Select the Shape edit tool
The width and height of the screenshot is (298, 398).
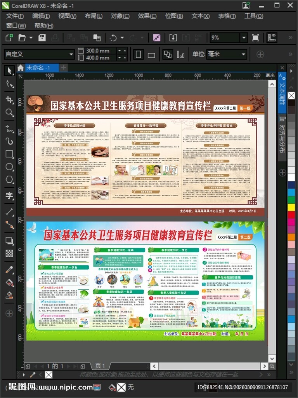pyautogui.click(x=9, y=84)
